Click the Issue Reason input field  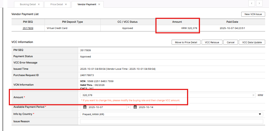point(172,121)
